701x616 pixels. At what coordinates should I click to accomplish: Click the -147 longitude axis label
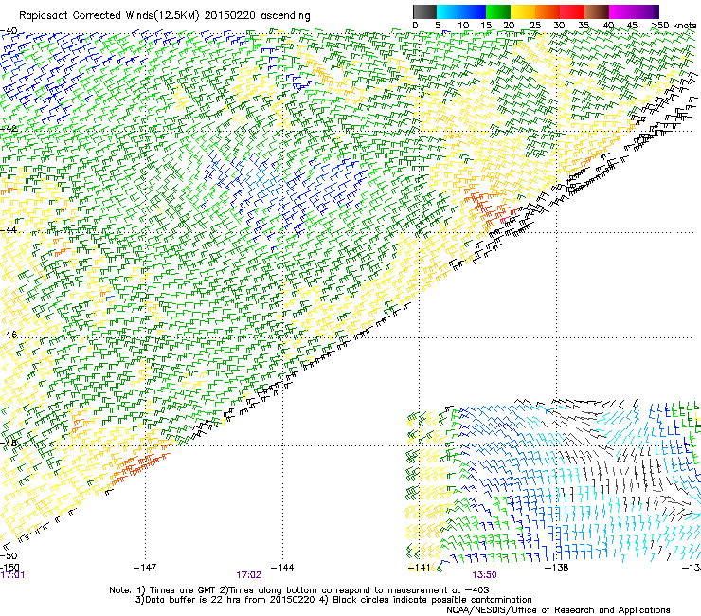tap(145, 568)
